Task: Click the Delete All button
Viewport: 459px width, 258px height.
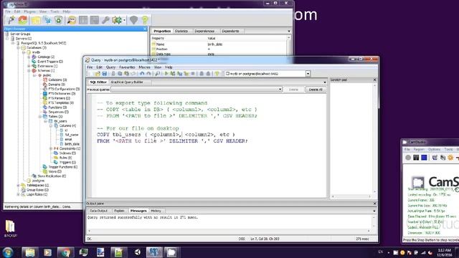Action: [316, 90]
